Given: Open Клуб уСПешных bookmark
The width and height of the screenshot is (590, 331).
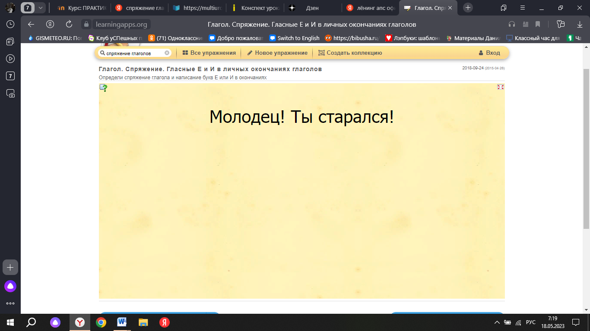Looking at the screenshot, I should (115, 38).
